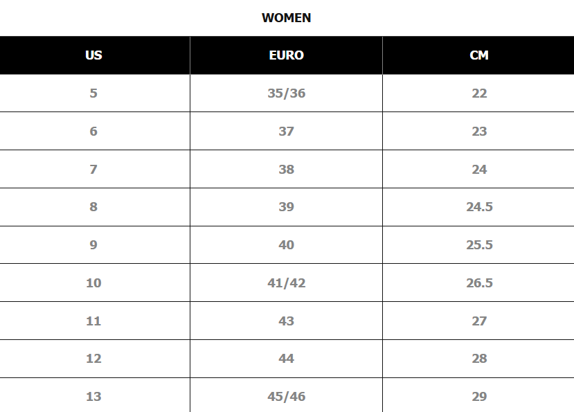Click the US size 5 cell
This screenshot has width=574, height=412.
95,93
